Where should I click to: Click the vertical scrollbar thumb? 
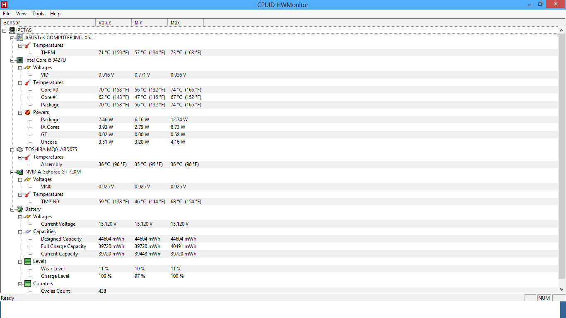point(562,156)
